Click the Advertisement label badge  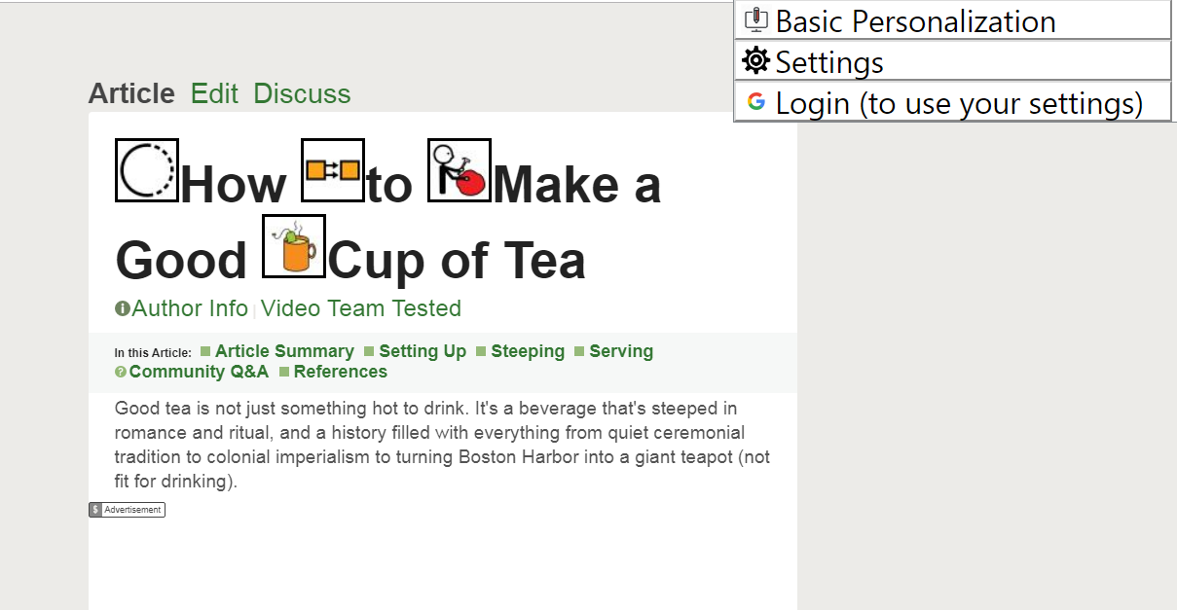[x=128, y=510]
